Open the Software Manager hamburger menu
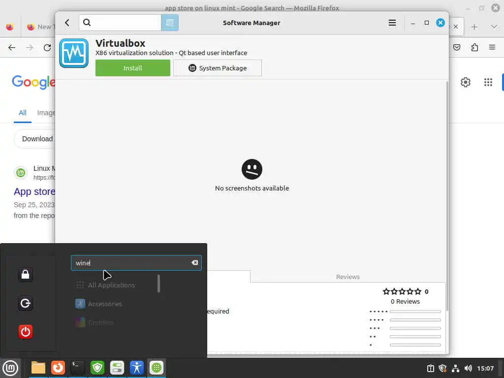Viewport: 504px width, 378px height. [x=392, y=23]
